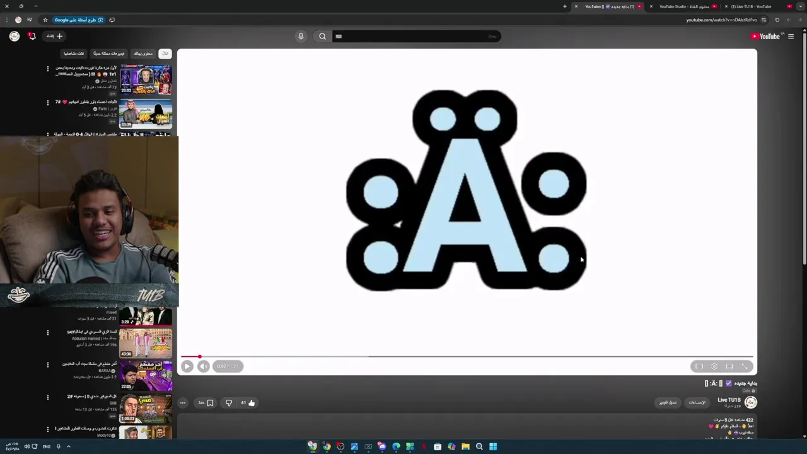
Task: Open options for the 1v1 video
Action: (47, 68)
